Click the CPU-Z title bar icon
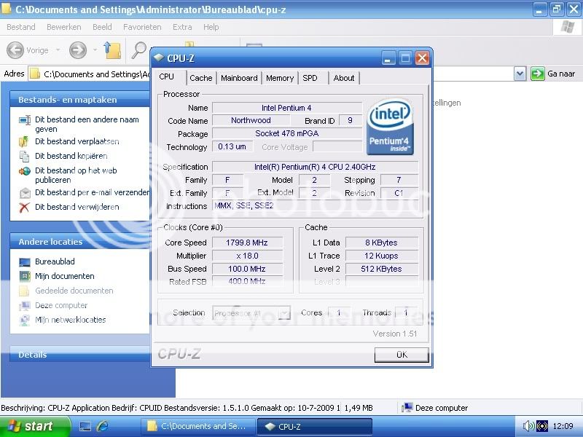The image size is (583, 437). click(x=159, y=58)
